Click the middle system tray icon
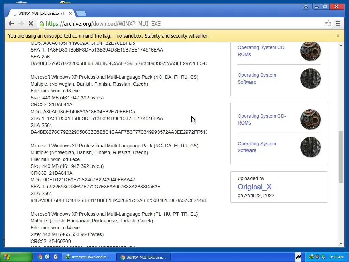This screenshot has width=349, height=262. tap(317, 257)
